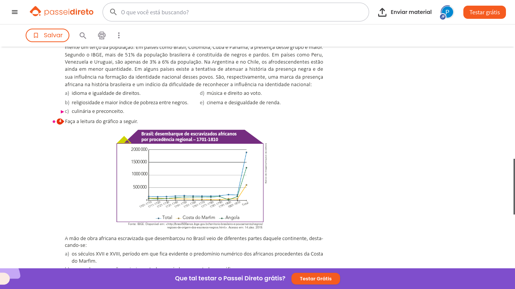515x289 pixels.
Task: Search within document using toolbar magnifier
Action: coord(83,35)
